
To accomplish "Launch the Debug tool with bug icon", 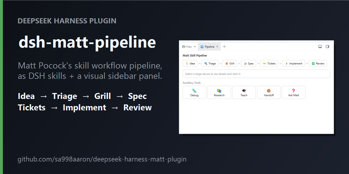I will tap(194, 92).
